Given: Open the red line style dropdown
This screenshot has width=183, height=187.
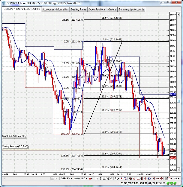Looking at the screenshot, I should tap(170, 179).
